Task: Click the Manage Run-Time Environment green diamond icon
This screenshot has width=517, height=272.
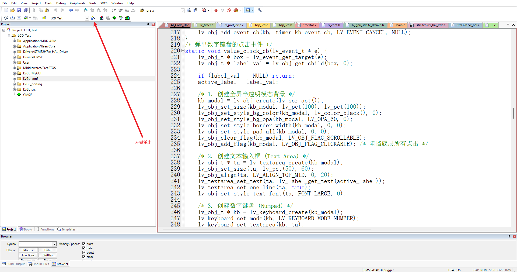Action: 114,18
